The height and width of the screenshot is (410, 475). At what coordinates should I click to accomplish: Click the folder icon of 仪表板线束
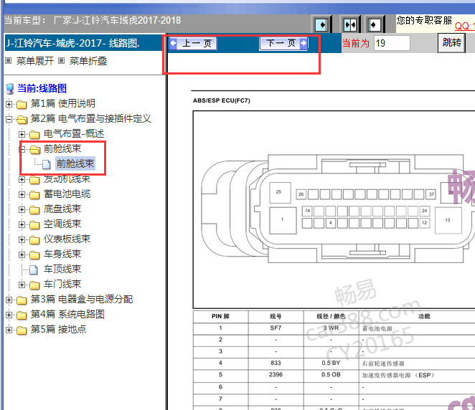tap(34, 240)
